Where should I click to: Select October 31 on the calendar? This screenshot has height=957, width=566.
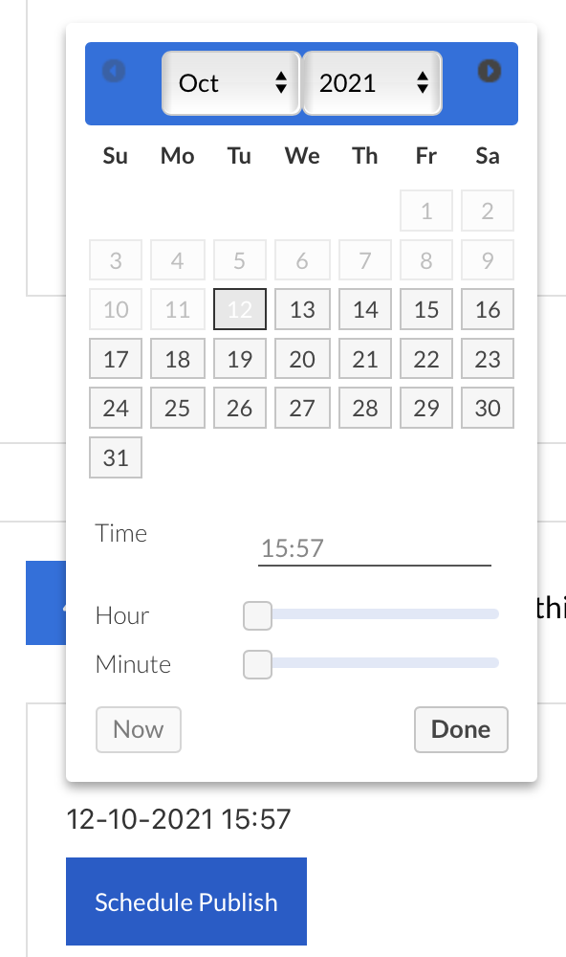click(x=115, y=457)
